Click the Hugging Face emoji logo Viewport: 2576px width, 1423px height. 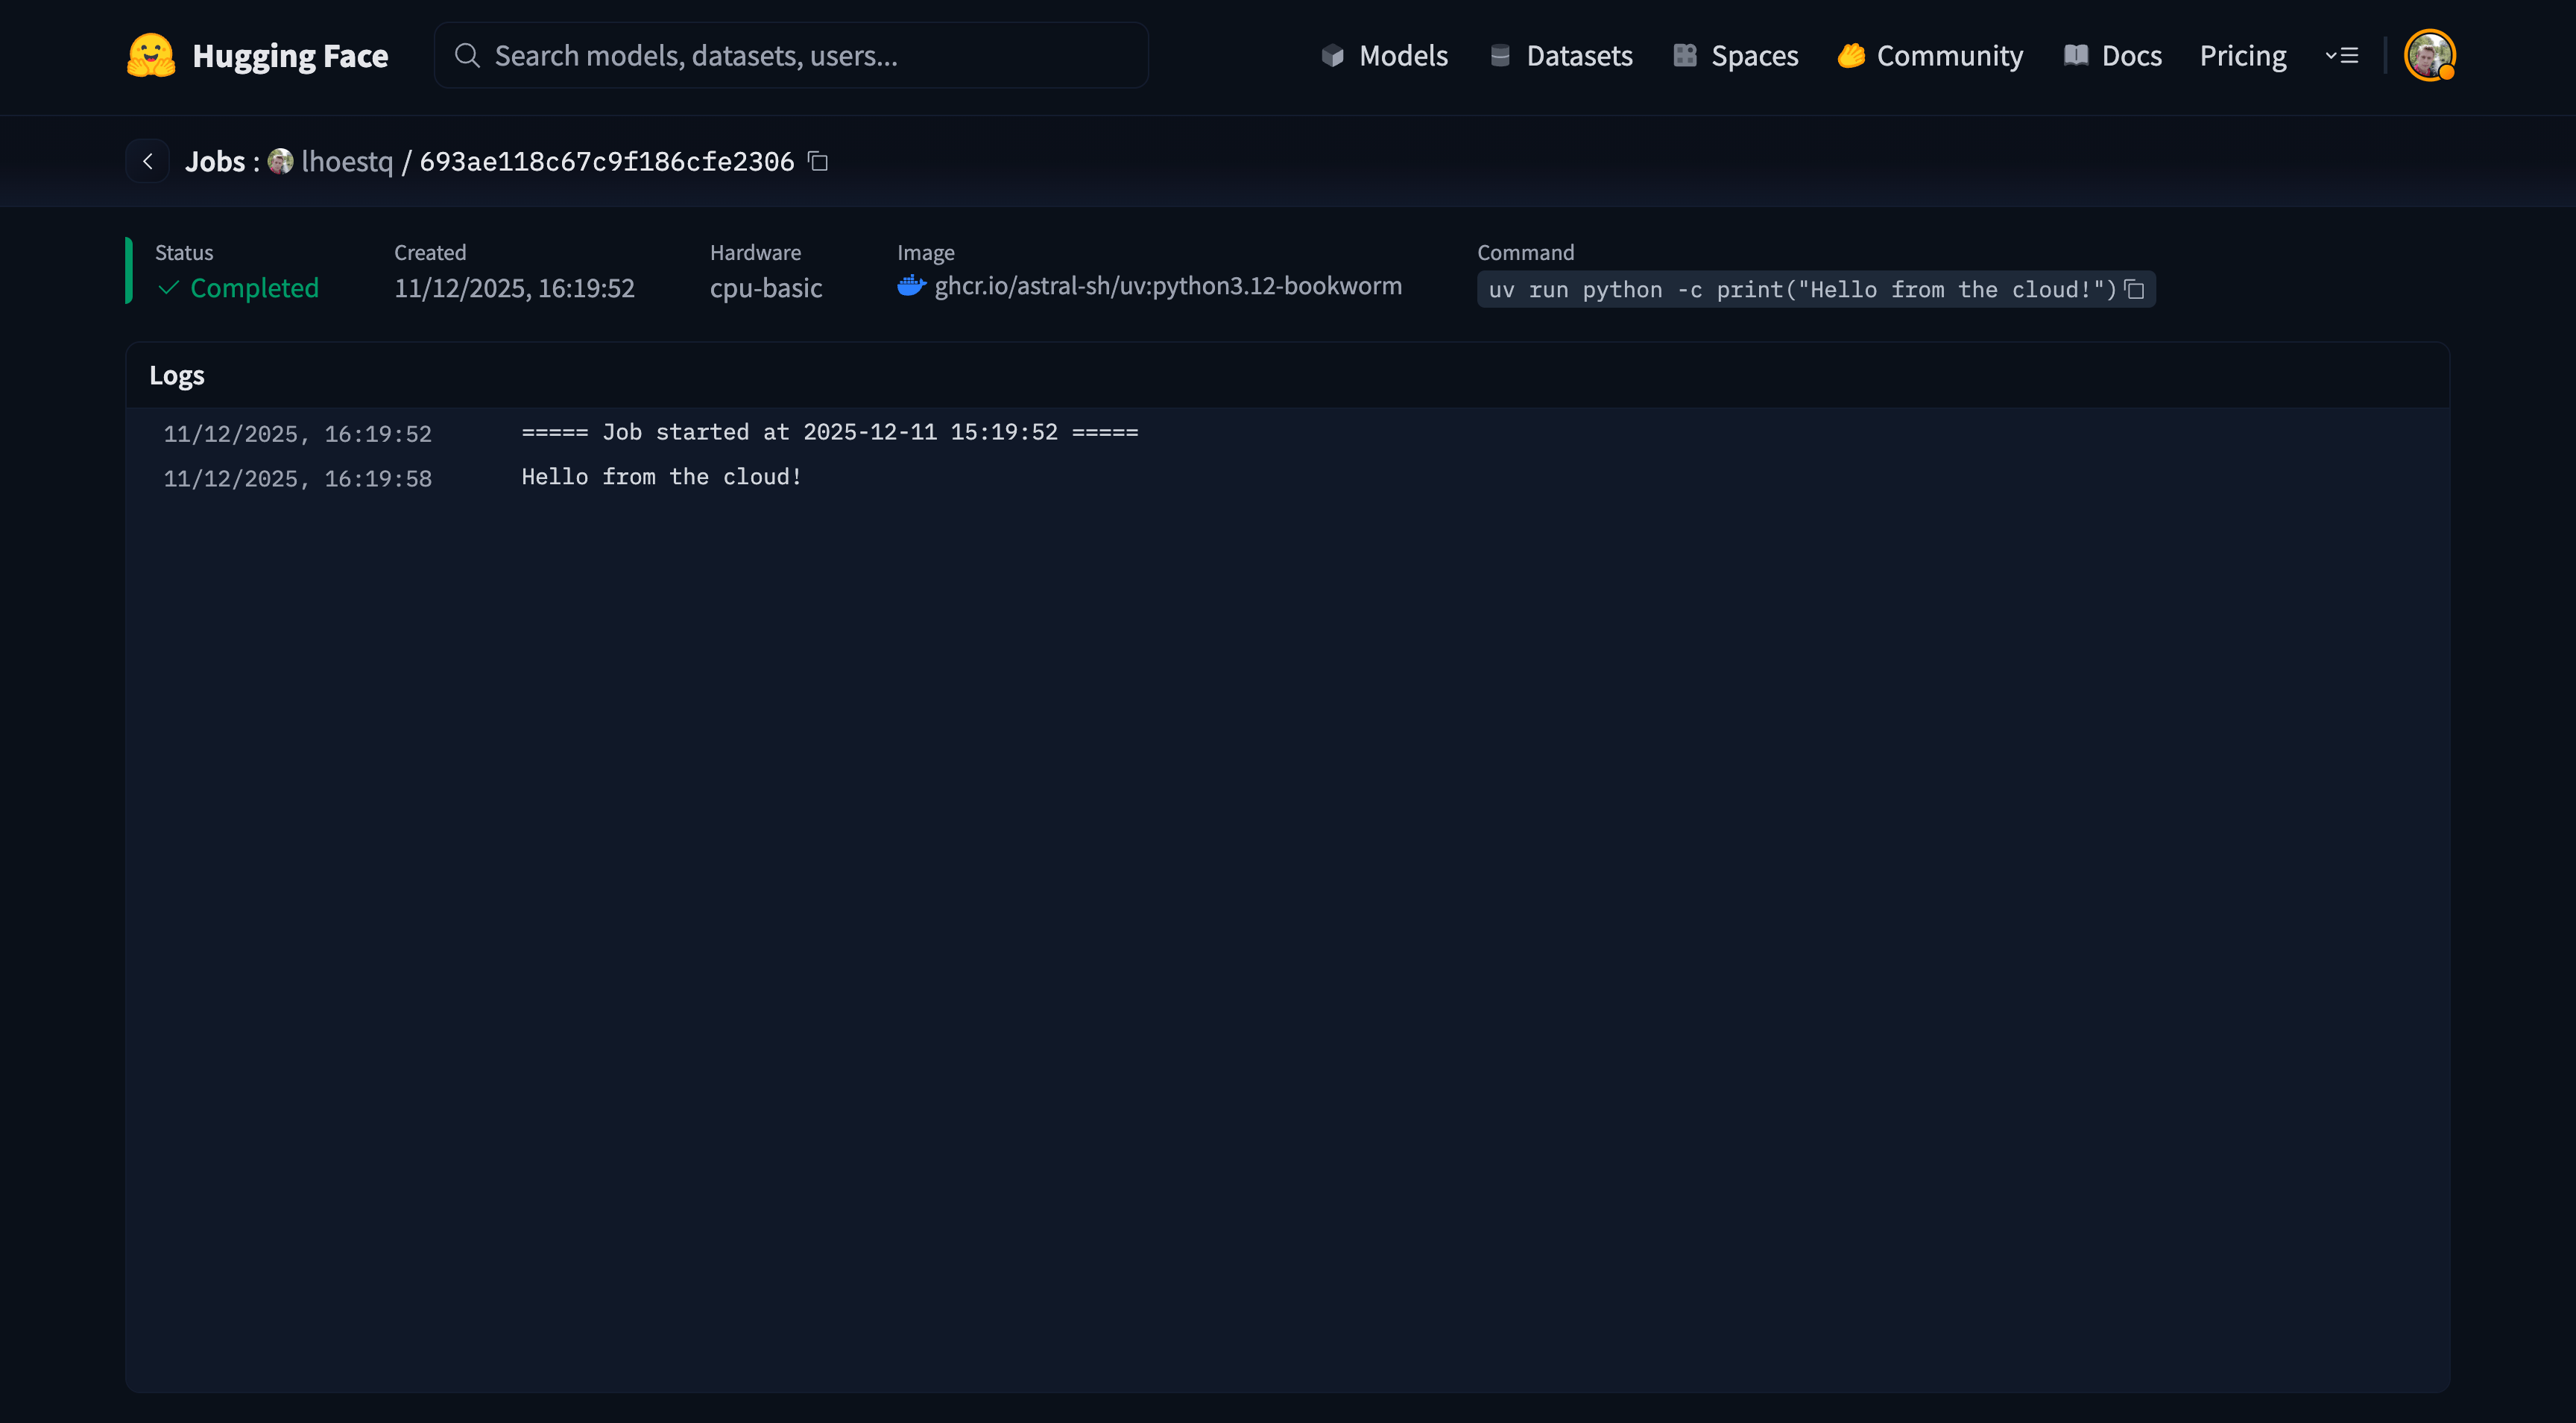pos(151,55)
